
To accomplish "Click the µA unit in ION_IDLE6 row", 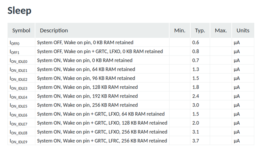I will (x=237, y=114).
